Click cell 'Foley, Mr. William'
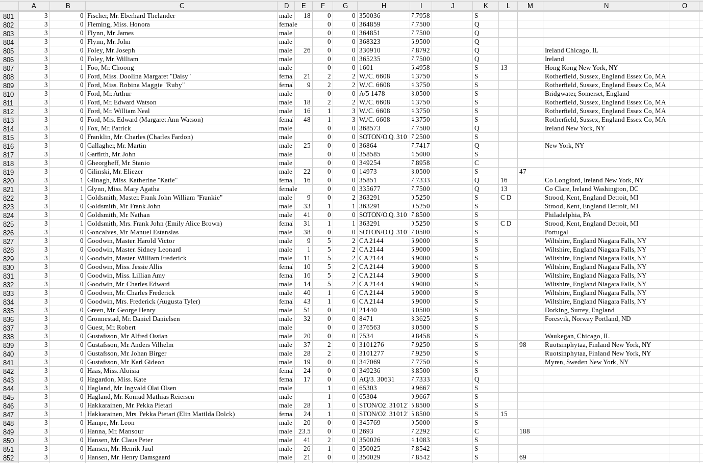The width and height of the screenshot is (703, 463). (182, 59)
